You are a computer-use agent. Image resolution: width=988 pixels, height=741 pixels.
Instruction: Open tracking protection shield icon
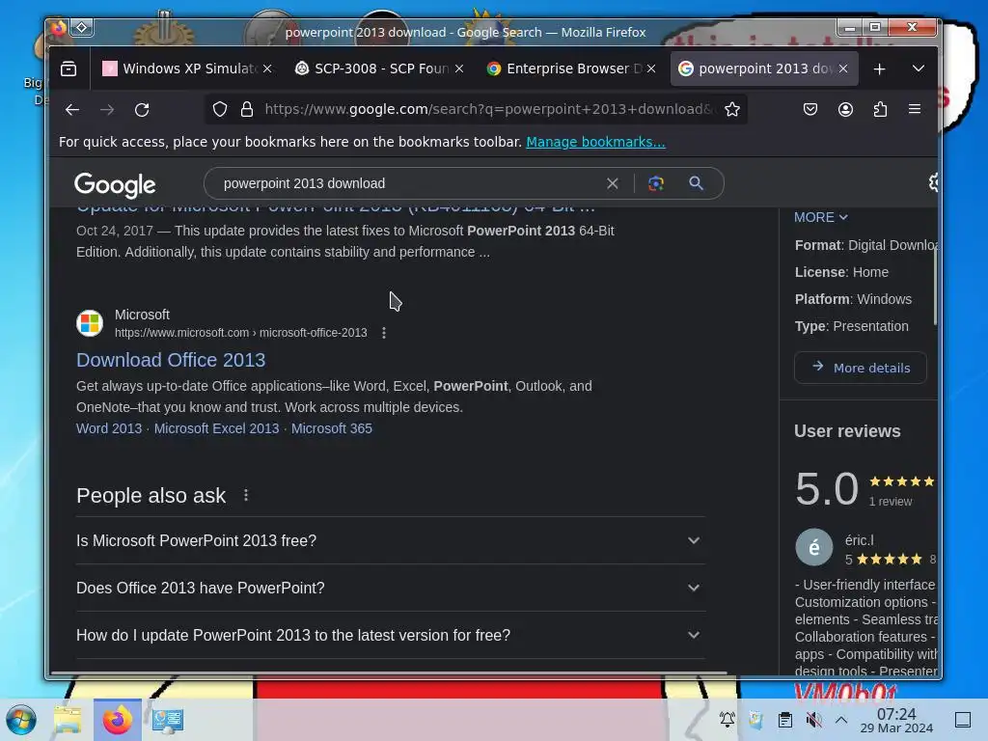pos(219,110)
